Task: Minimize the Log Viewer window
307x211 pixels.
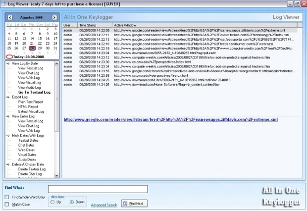Action: point(290,3)
